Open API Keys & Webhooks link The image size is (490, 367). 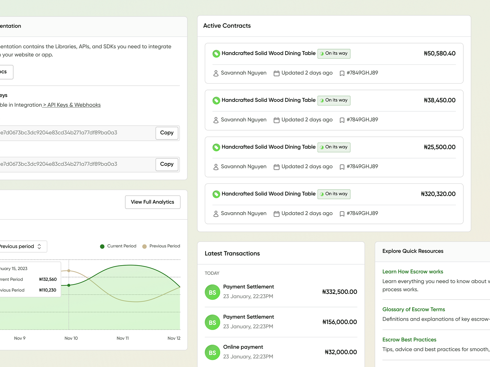pyautogui.click(x=72, y=105)
